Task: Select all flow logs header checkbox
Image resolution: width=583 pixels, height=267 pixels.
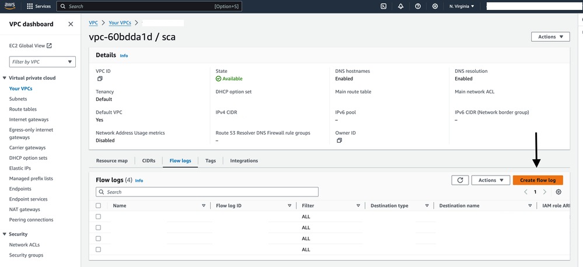Action: (98, 206)
